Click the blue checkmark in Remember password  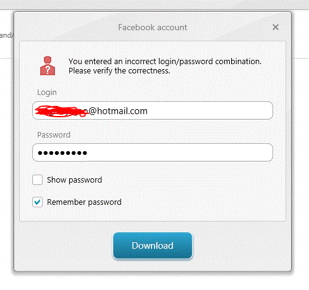(x=38, y=202)
